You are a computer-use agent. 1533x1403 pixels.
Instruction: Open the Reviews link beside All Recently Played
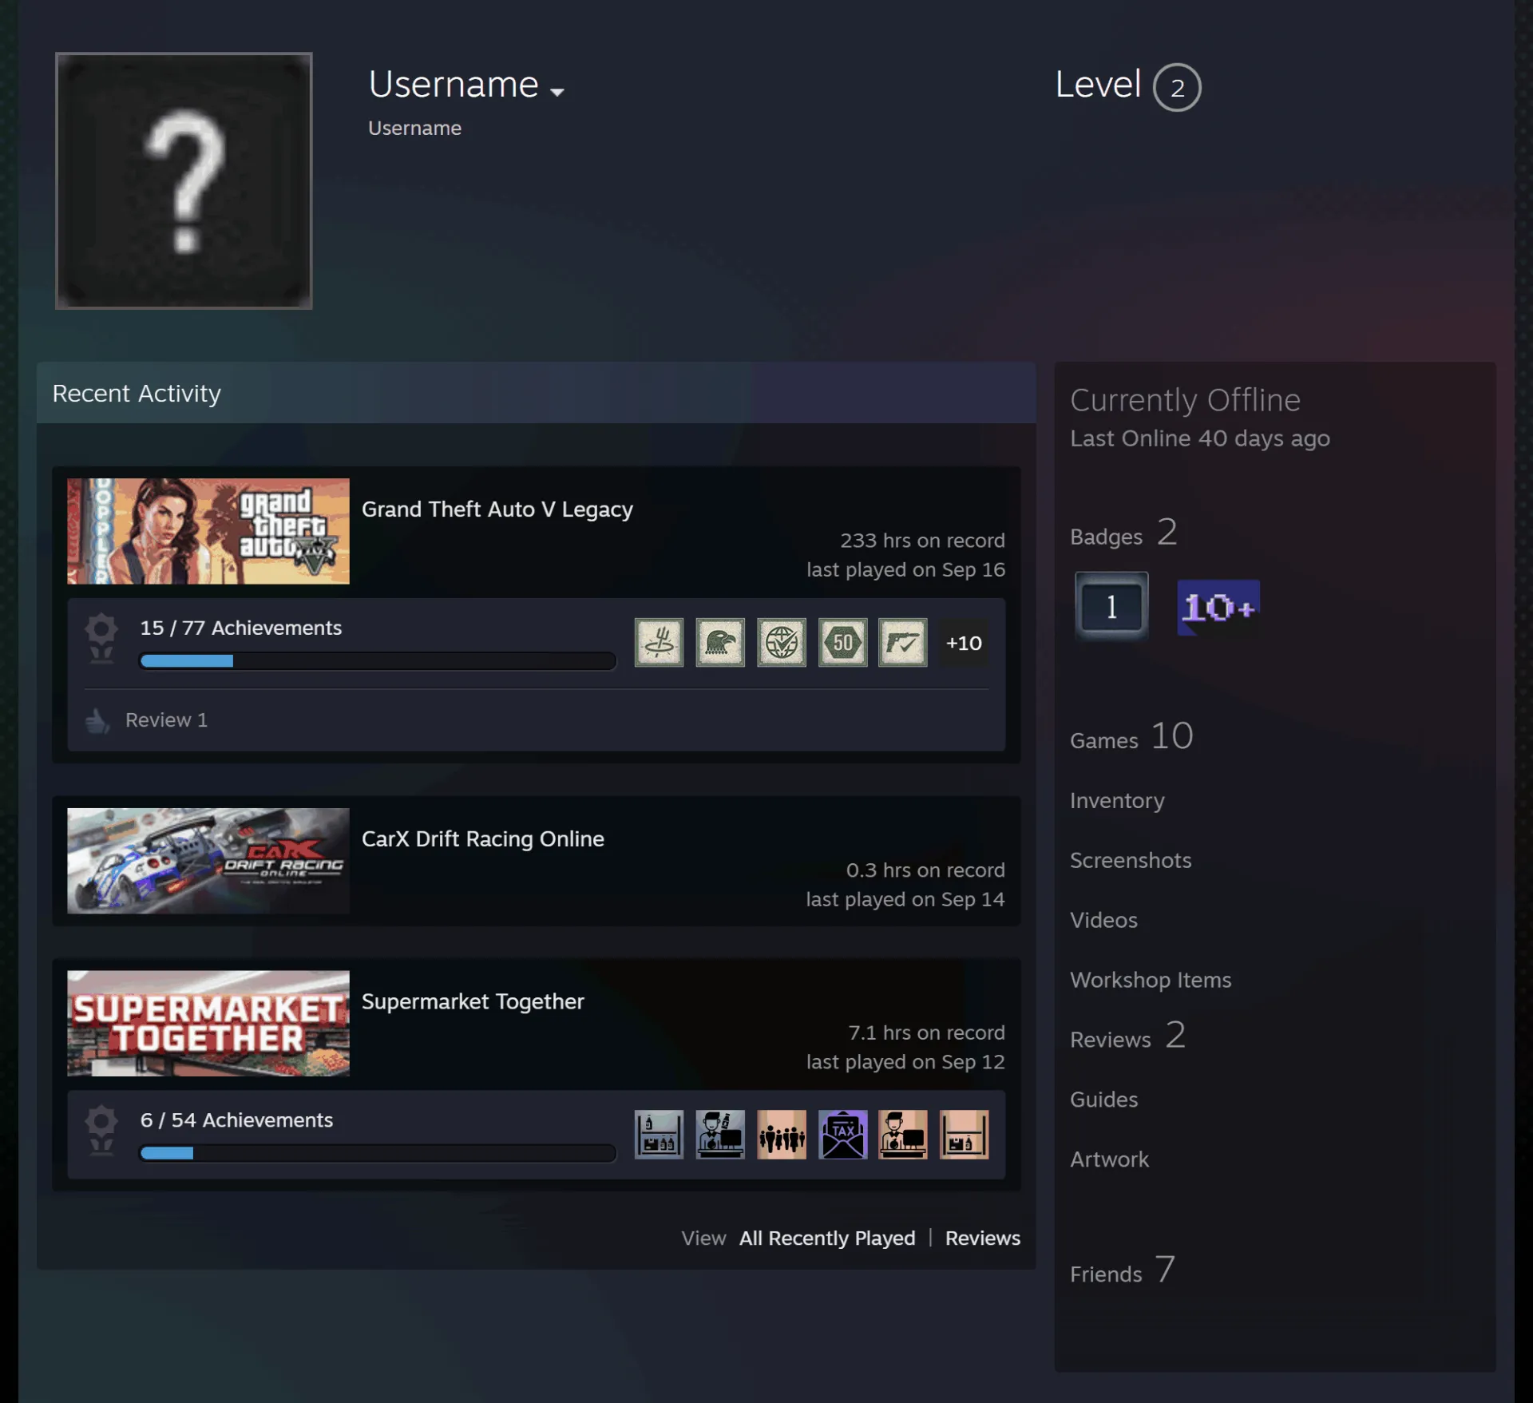tap(983, 1238)
